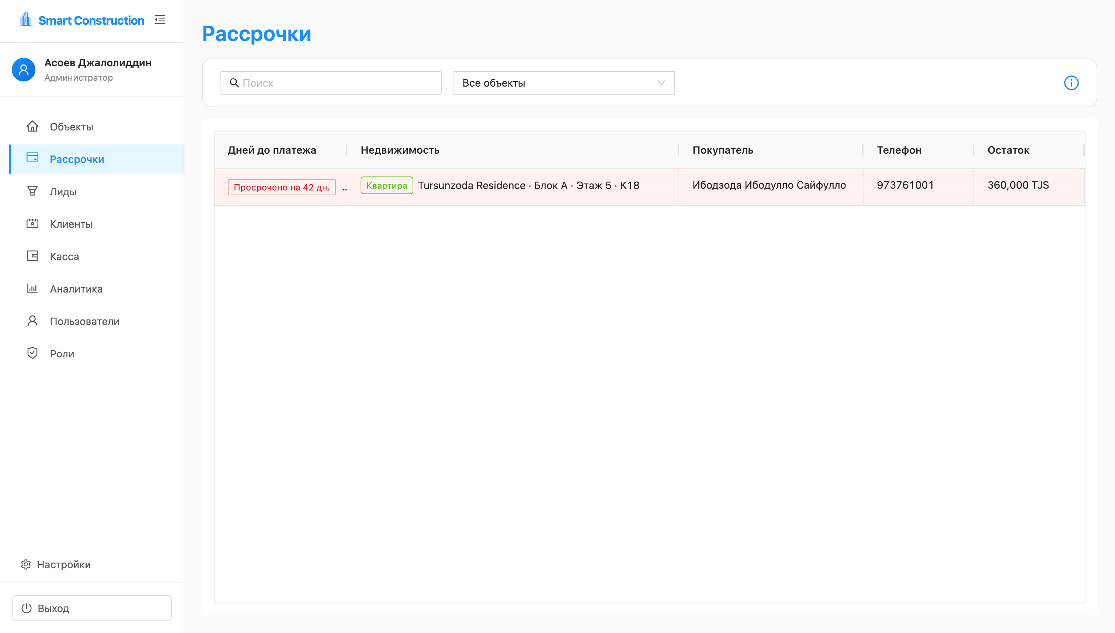
Task: Go to the Лиды section
Action: (96, 191)
